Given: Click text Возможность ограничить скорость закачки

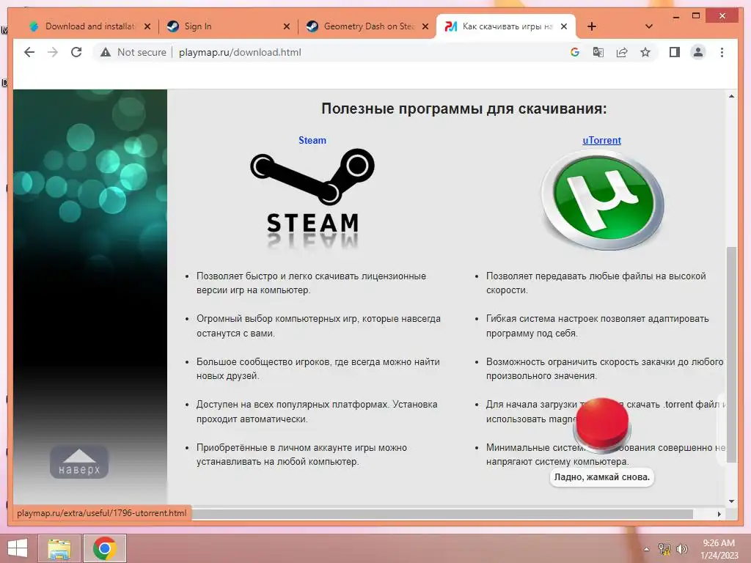Looking at the screenshot, I should (x=604, y=369).
